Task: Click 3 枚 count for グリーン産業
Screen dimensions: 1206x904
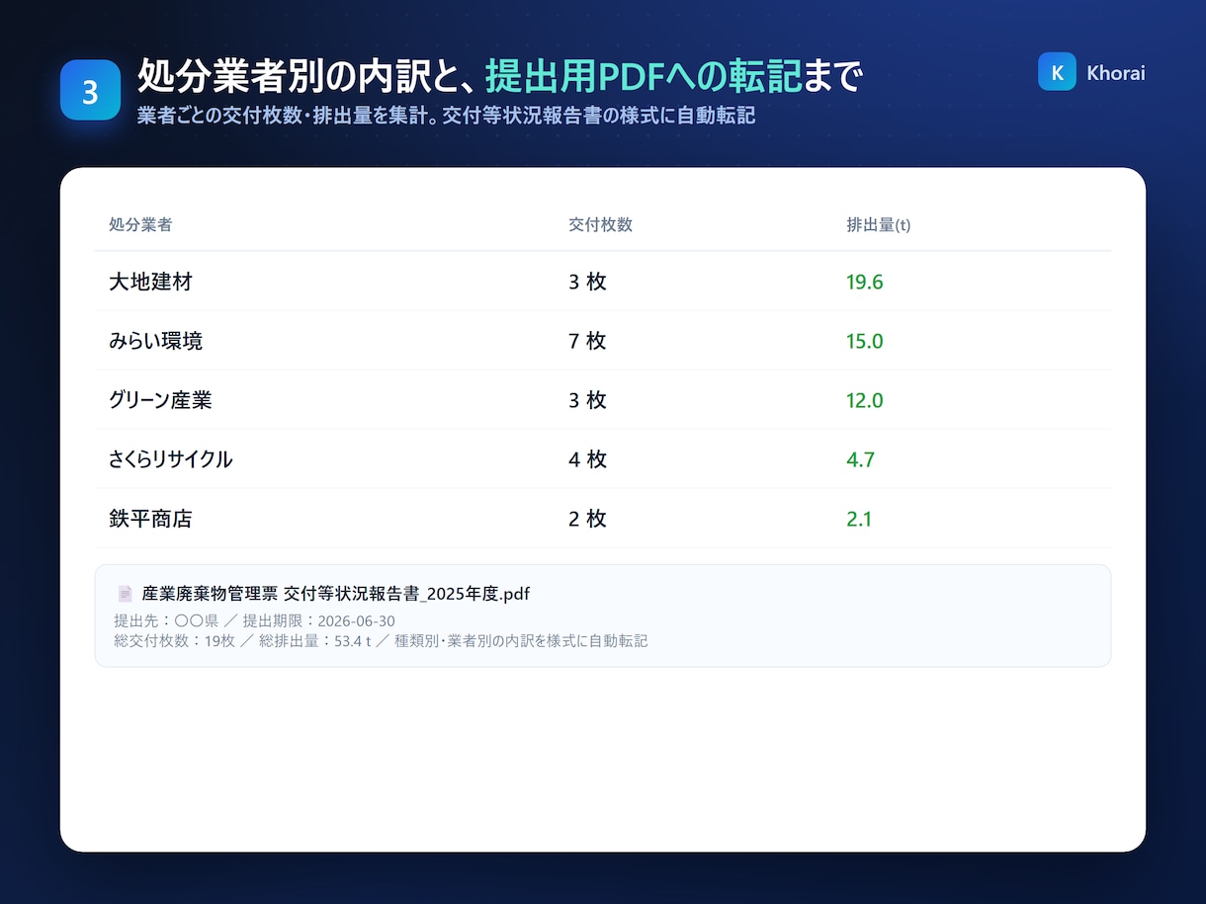Action: 587,400
